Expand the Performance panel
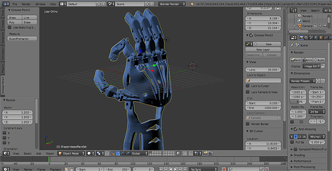The width and height of the screenshot is (332, 171). click(x=302, y=161)
